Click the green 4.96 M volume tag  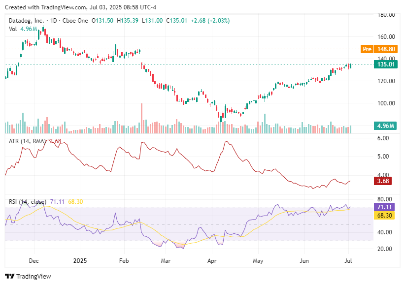coord(385,126)
